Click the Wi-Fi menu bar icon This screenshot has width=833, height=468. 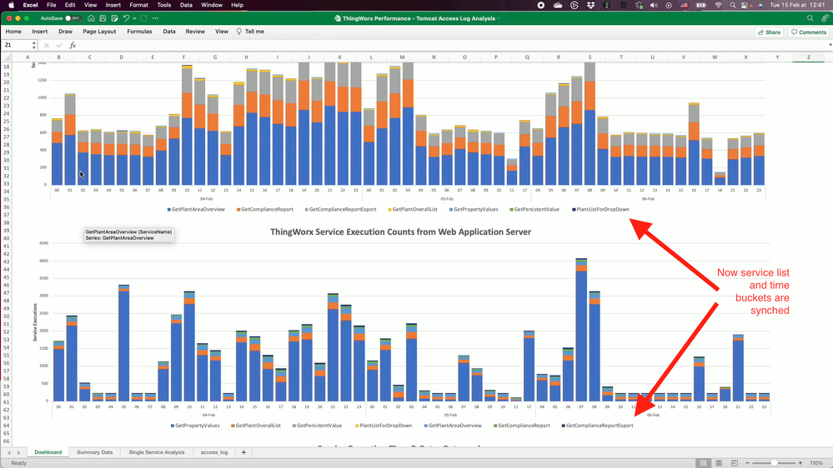coord(718,5)
